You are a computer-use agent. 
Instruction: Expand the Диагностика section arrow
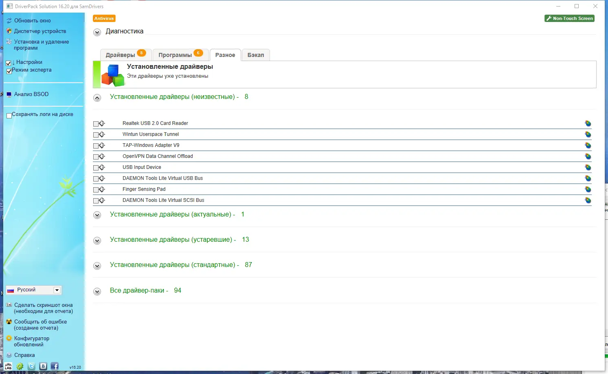click(97, 32)
